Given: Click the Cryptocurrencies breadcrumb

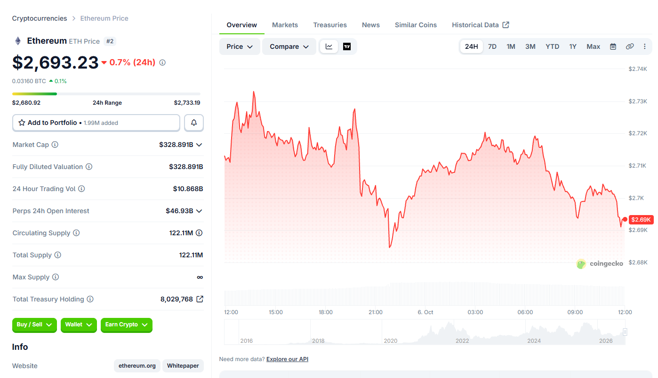Looking at the screenshot, I should (40, 18).
